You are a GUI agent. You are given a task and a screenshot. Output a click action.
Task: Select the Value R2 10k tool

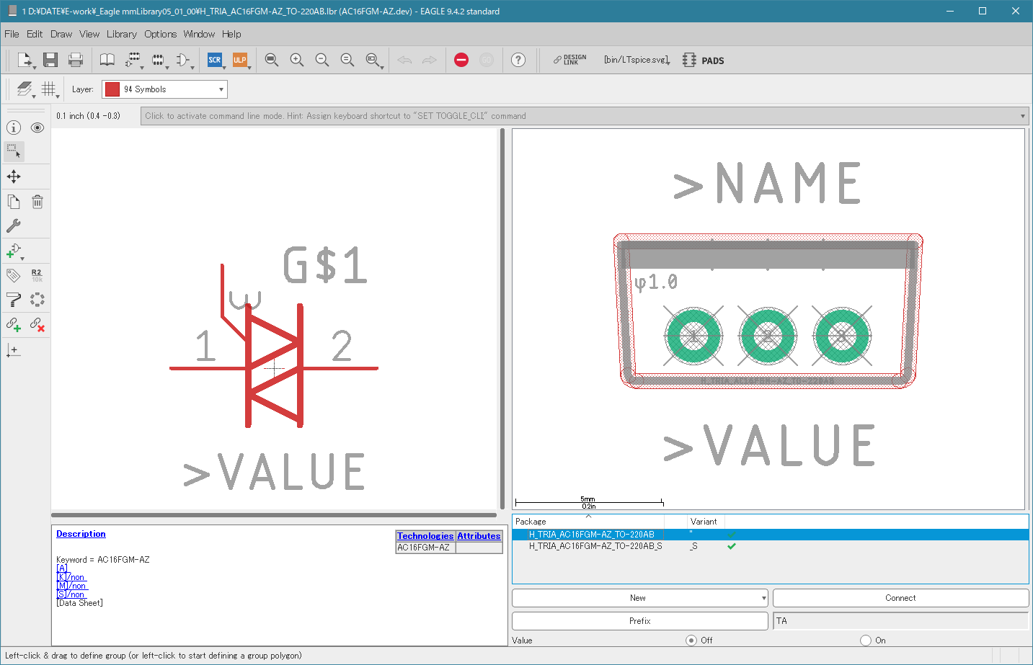(37, 275)
